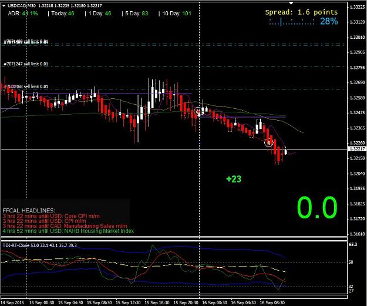Click the 15 Sep 12:30 time axis label
Screen dimensions: 367x306
tap(128, 302)
